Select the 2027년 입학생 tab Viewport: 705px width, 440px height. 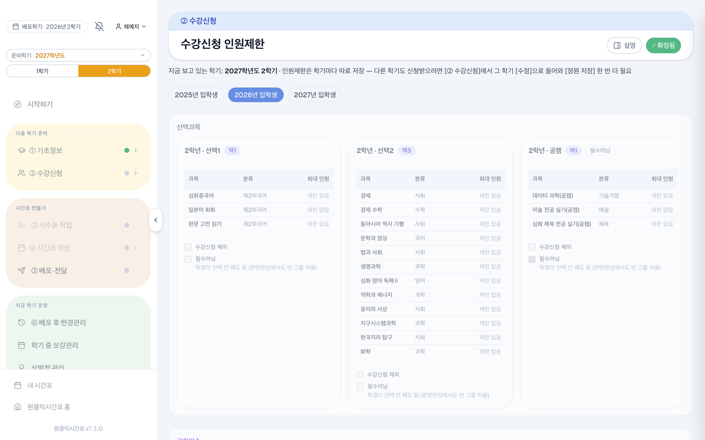click(x=315, y=95)
